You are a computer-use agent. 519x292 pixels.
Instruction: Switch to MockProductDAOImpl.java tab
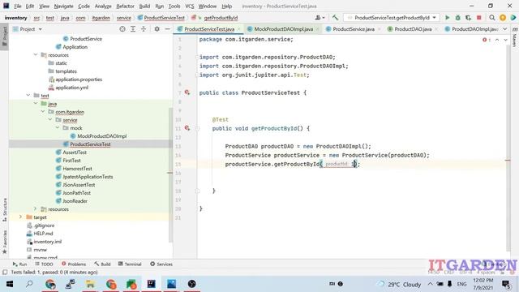pos(283,29)
